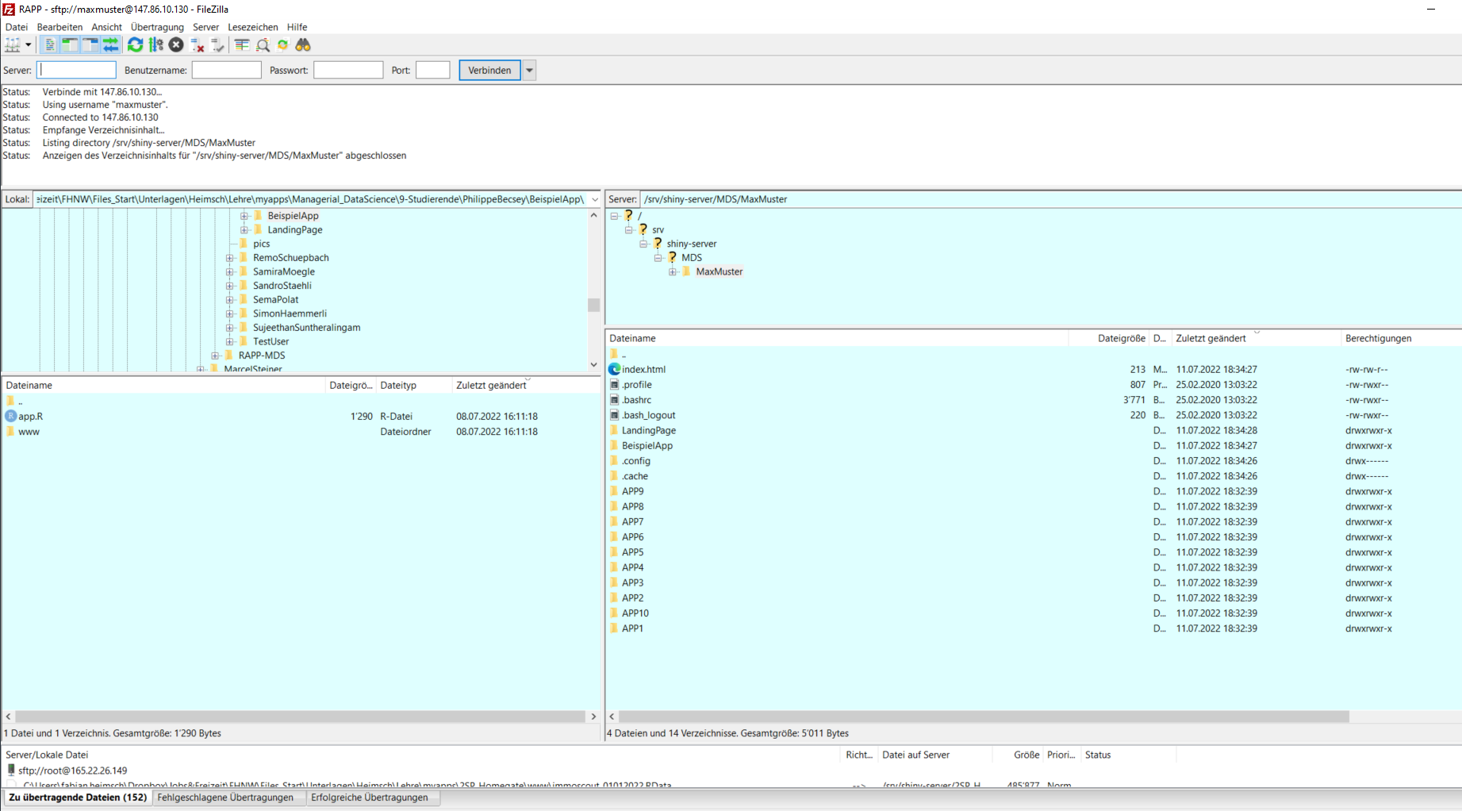Toggle the local directory tree view

tap(70, 45)
